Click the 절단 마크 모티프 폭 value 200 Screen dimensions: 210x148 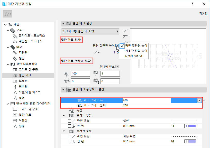[x=125, y=100]
